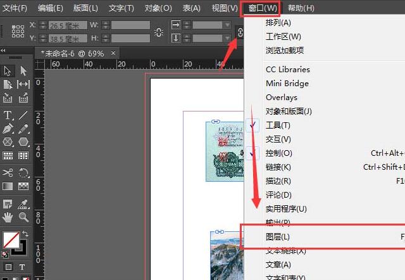Select the Content Placer tool
The image size is (405, 280).
(x=23, y=98)
